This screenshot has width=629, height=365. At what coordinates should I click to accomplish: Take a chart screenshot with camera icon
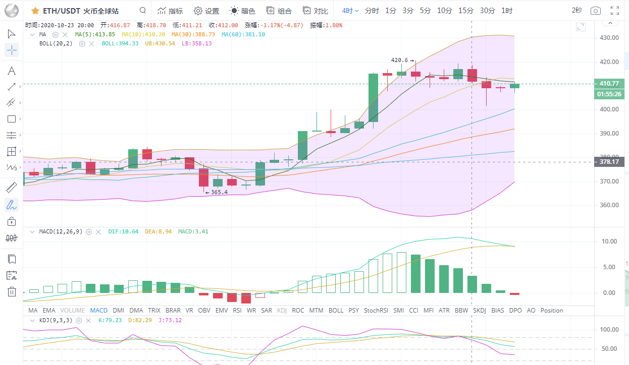(596, 11)
